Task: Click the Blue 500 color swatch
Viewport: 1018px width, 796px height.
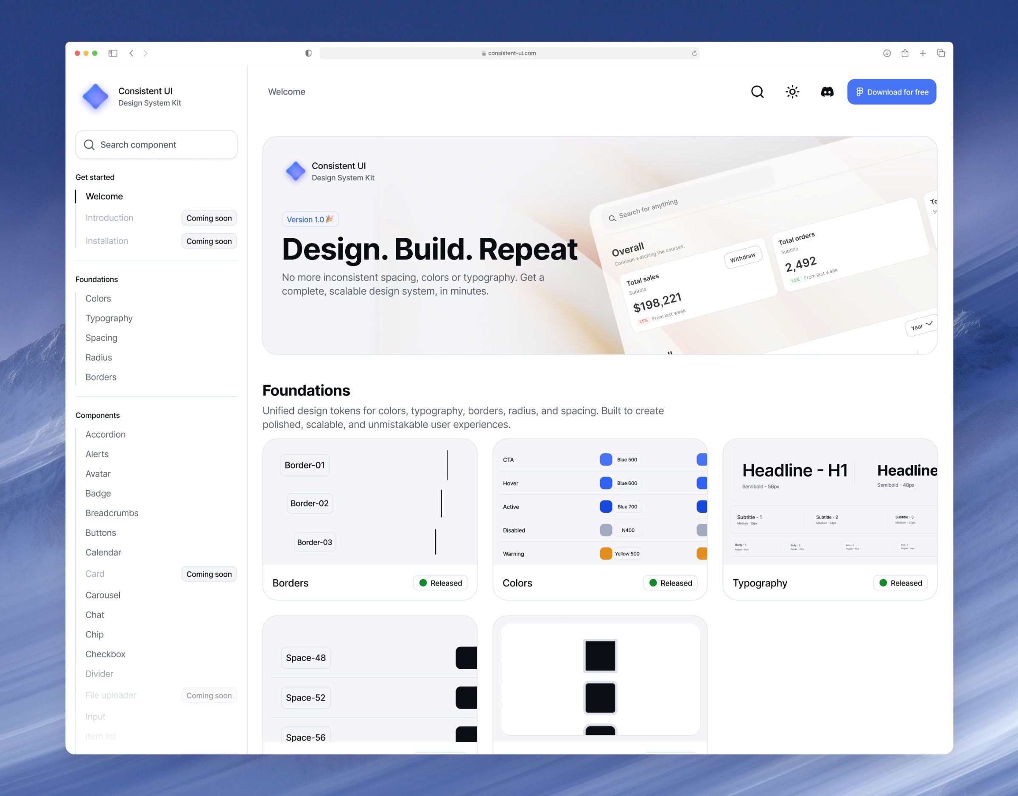Action: [x=605, y=460]
